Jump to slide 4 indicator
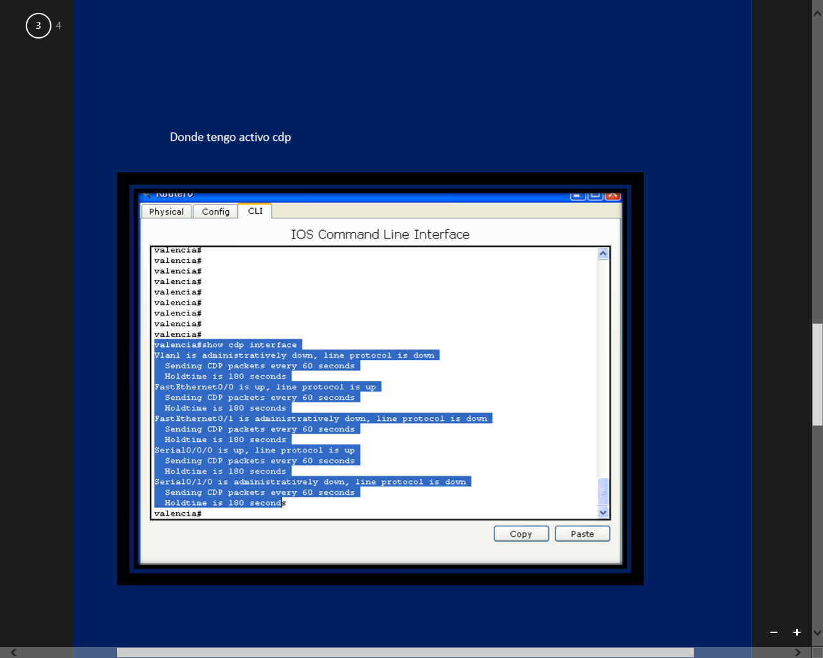This screenshot has height=658, width=823. (x=59, y=26)
